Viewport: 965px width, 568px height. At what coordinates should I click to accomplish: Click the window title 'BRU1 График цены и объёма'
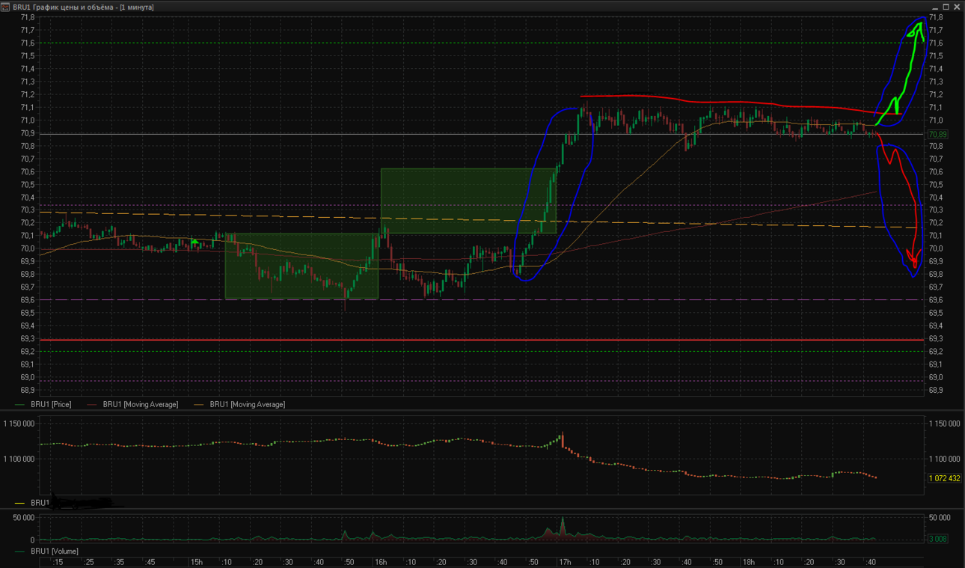coord(64,7)
